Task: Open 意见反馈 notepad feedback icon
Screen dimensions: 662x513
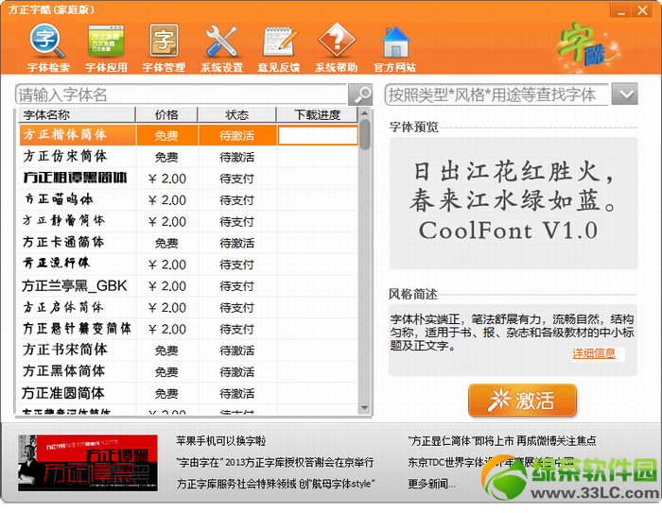Action: pyautogui.click(x=279, y=47)
